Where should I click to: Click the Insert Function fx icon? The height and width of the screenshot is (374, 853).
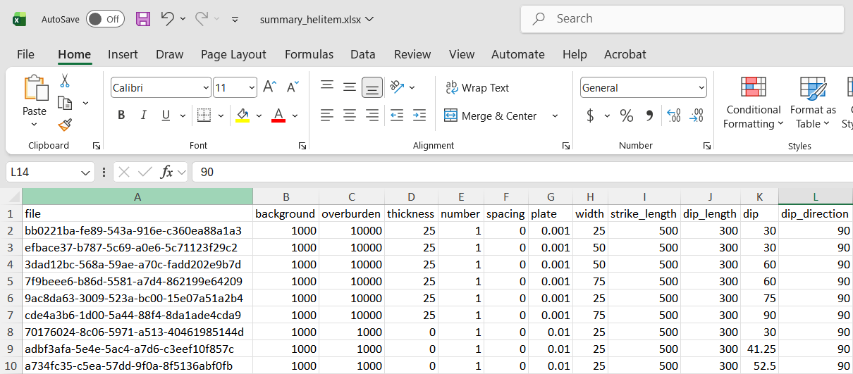pyautogui.click(x=167, y=172)
